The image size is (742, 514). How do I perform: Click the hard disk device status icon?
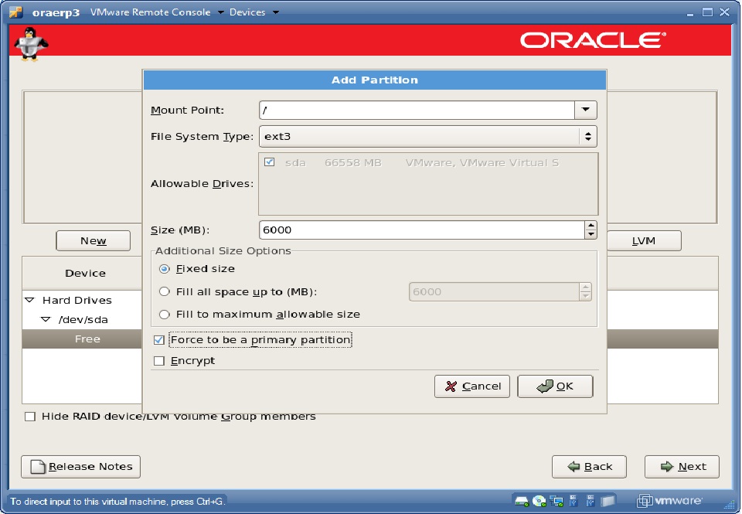tap(522, 501)
